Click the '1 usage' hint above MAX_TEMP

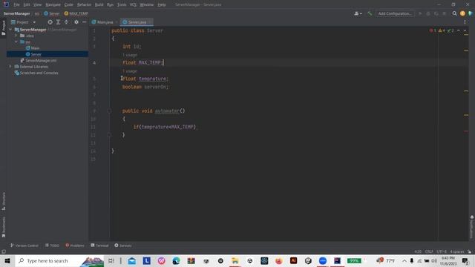pos(130,55)
